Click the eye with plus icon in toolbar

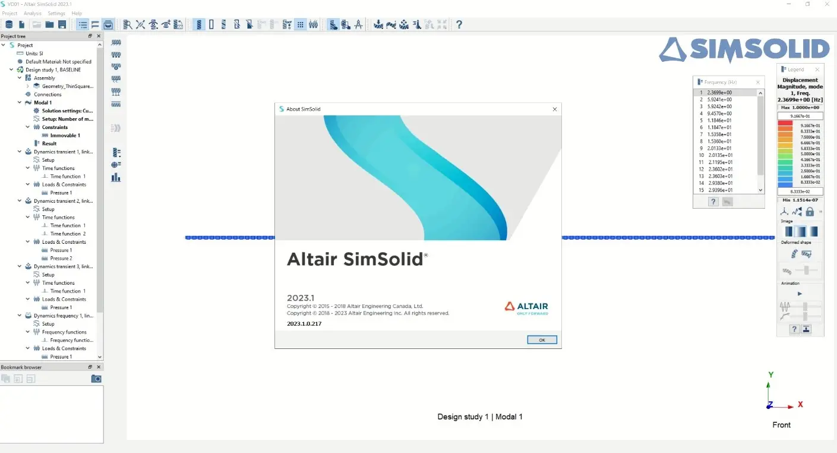[166, 24]
